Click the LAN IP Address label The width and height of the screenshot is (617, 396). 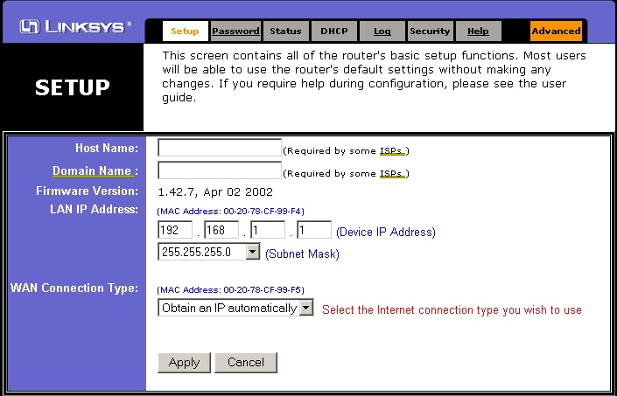(94, 209)
